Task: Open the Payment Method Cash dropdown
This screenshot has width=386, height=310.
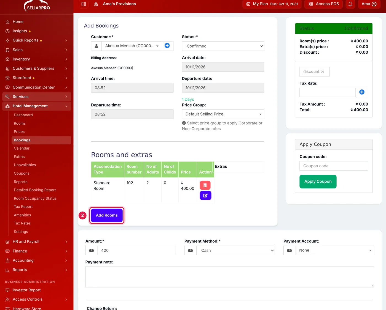Action: click(x=235, y=250)
